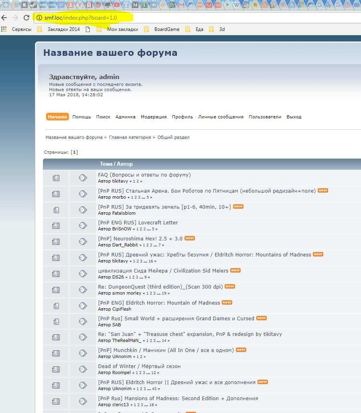Click the topic status icon for Munchkin row

click(x=56, y=354)
